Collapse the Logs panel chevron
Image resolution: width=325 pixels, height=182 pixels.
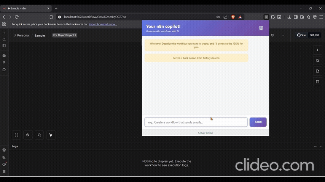(321, 146)
